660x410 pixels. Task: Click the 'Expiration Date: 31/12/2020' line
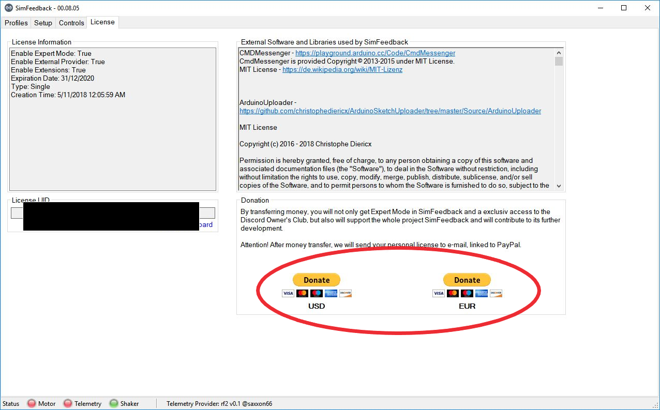(52, 78)
